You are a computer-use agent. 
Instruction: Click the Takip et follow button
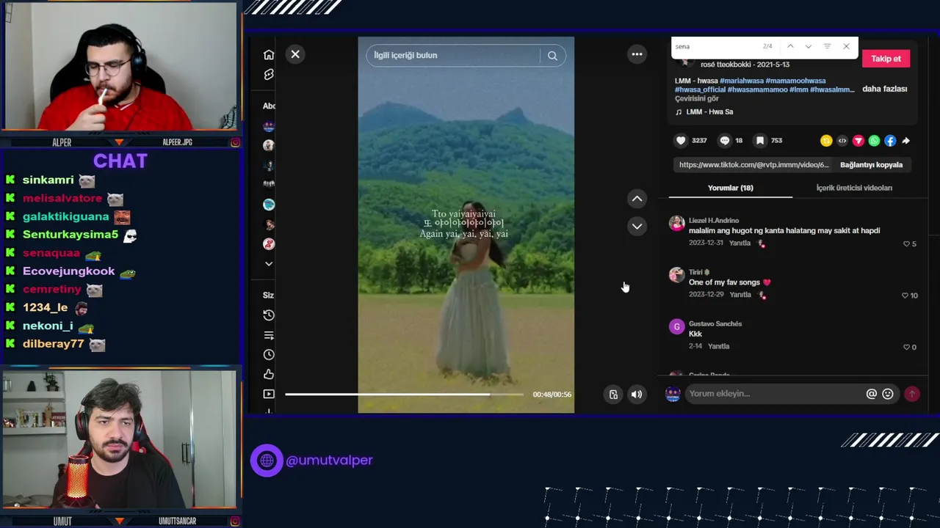click(886, 59)
